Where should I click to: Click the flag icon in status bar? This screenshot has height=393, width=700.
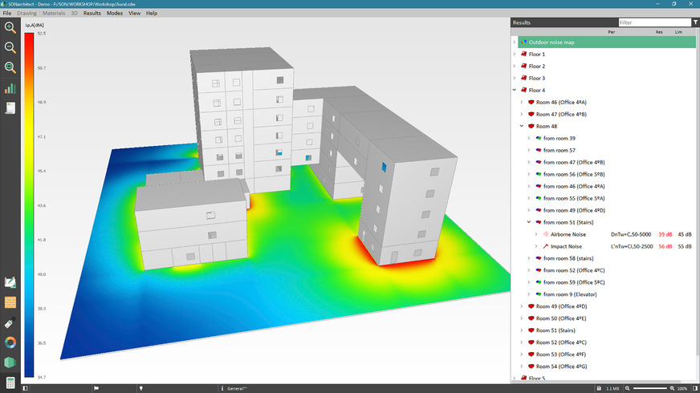click(96, 388)
